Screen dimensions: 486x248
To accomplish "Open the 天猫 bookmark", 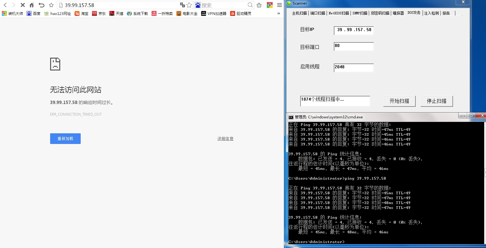I will (116, 13).
